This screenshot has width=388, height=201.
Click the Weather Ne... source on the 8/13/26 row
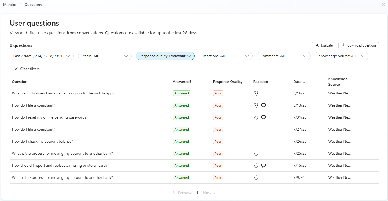(x=339, y=105)
